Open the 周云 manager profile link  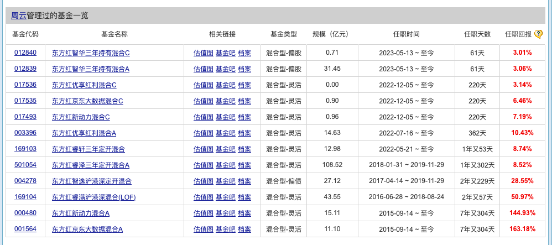19,15
